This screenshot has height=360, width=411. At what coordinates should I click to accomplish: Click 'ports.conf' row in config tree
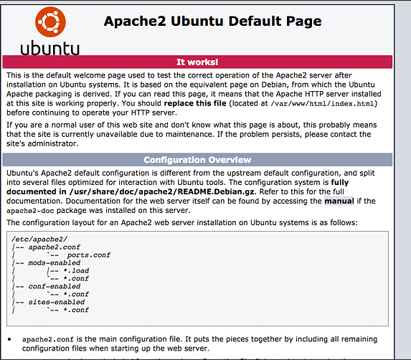[89, 255]
